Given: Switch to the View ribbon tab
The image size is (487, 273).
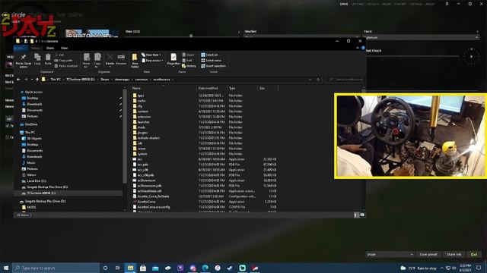Looking at the screenshot, I should [x=64, y=48].
